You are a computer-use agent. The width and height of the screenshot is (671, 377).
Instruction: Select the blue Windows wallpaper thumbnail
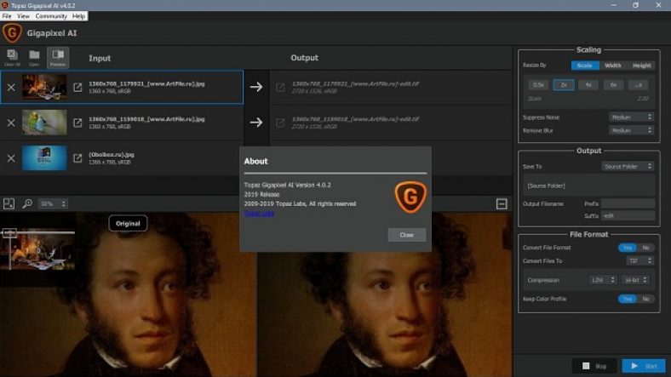pyautogui.click(x=44, y=157)
